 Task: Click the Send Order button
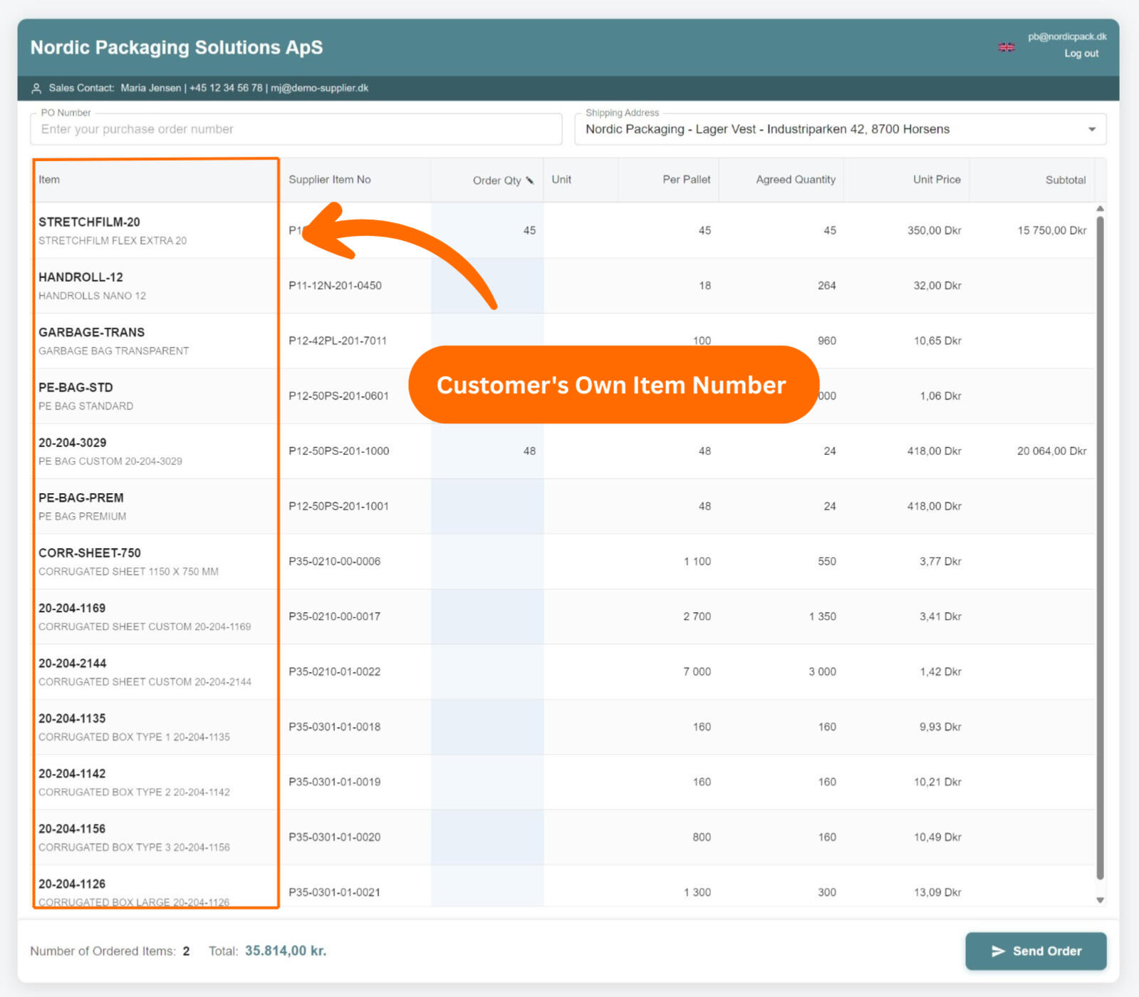point(1036,951)
